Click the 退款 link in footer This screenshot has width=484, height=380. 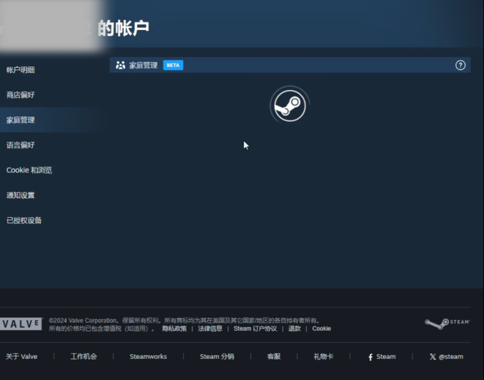point(294,328)
